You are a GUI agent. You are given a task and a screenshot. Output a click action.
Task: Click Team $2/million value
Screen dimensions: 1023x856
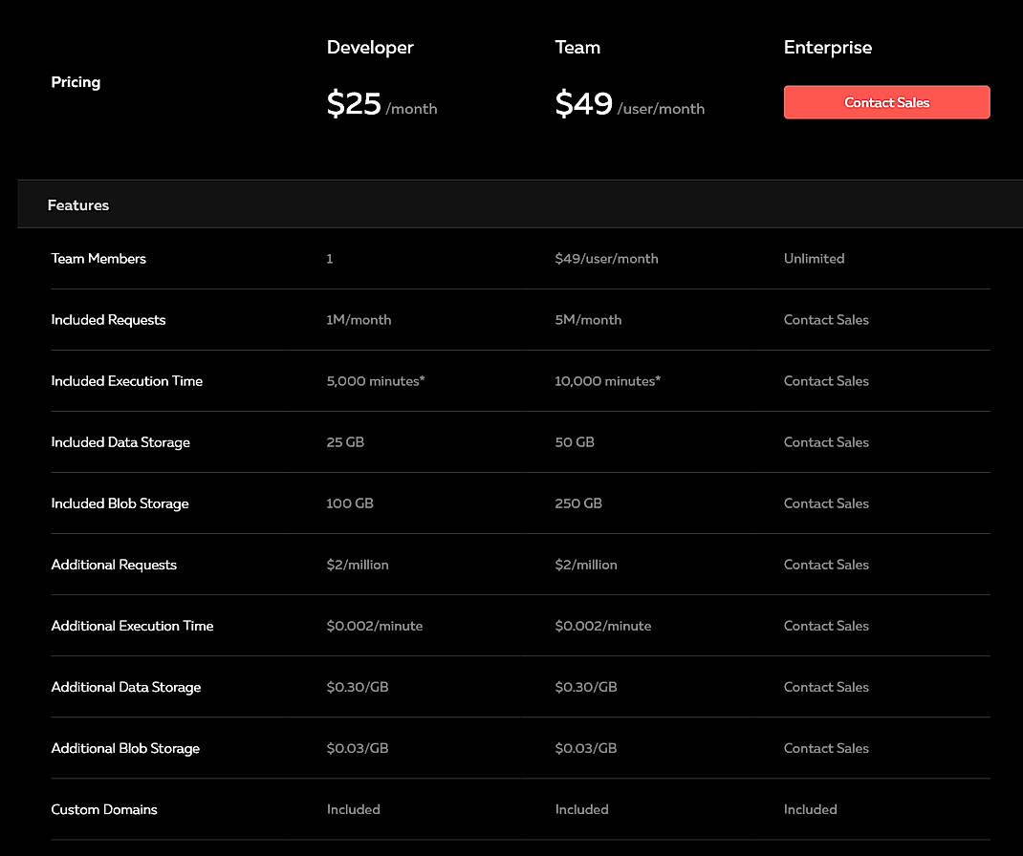point(586,566)
